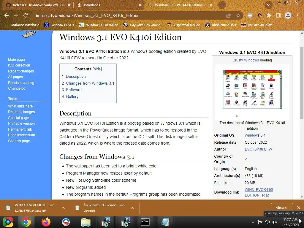
Task: Click the WIN31EVOK410I EDITION.iso download link
Action: pyautogui.click(x=259, y=192)
